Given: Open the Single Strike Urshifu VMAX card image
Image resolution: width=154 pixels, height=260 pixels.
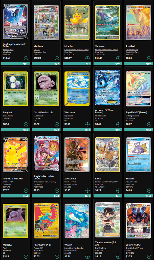Looking at the screenshot, I should tap(46, 154).
